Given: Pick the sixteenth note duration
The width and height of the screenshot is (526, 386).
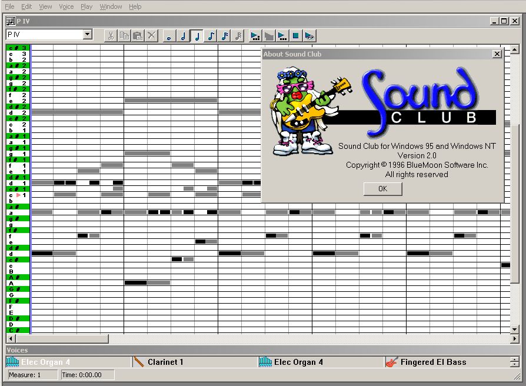Looking at the screenshot, I should pyautogui.click(x=224, y=36).
